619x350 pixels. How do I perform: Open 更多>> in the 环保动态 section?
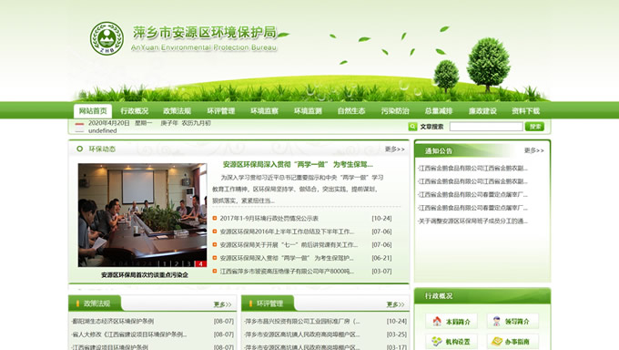[x=395, y=149]
